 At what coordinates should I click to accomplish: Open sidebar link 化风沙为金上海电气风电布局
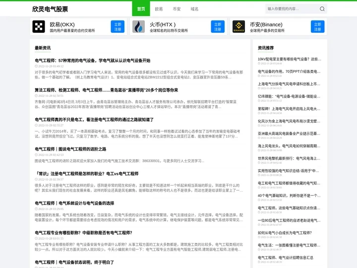(289, 121)
